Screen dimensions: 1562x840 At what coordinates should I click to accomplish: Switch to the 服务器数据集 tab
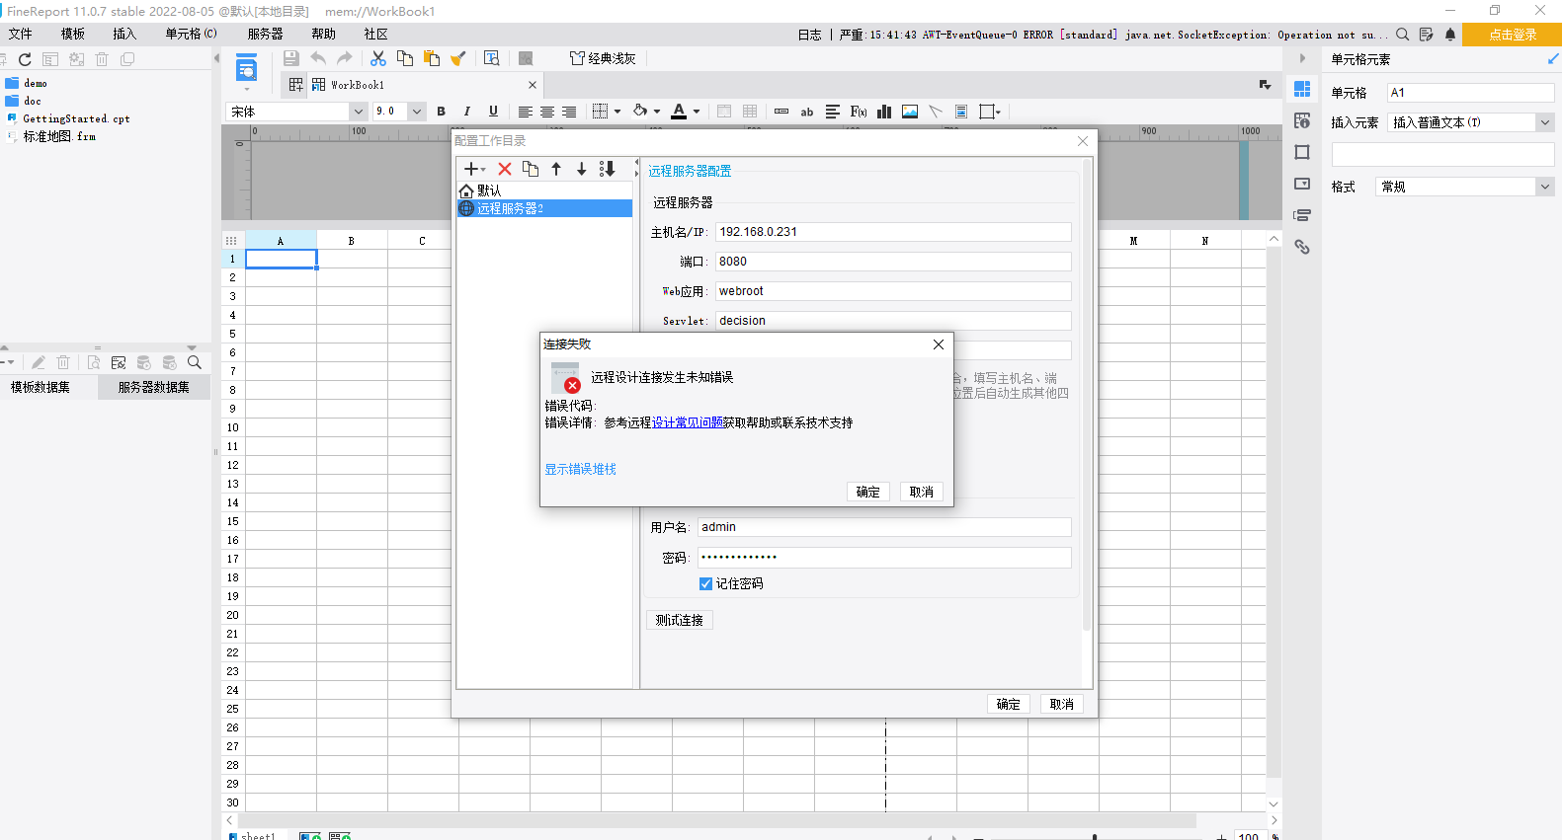(x=154, y=388)
